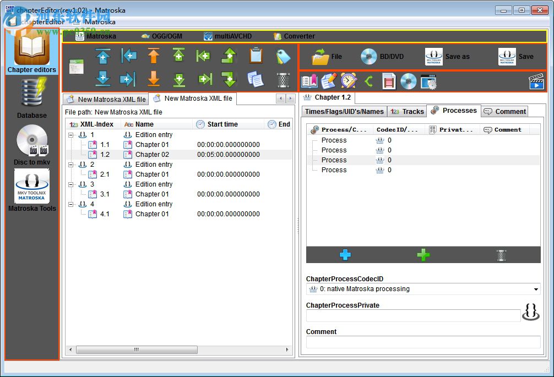The width and height of the screenshot is (554, 377).
Task: Click the clipboard paste icon in toolbar
Action: (x=256, y=56)
